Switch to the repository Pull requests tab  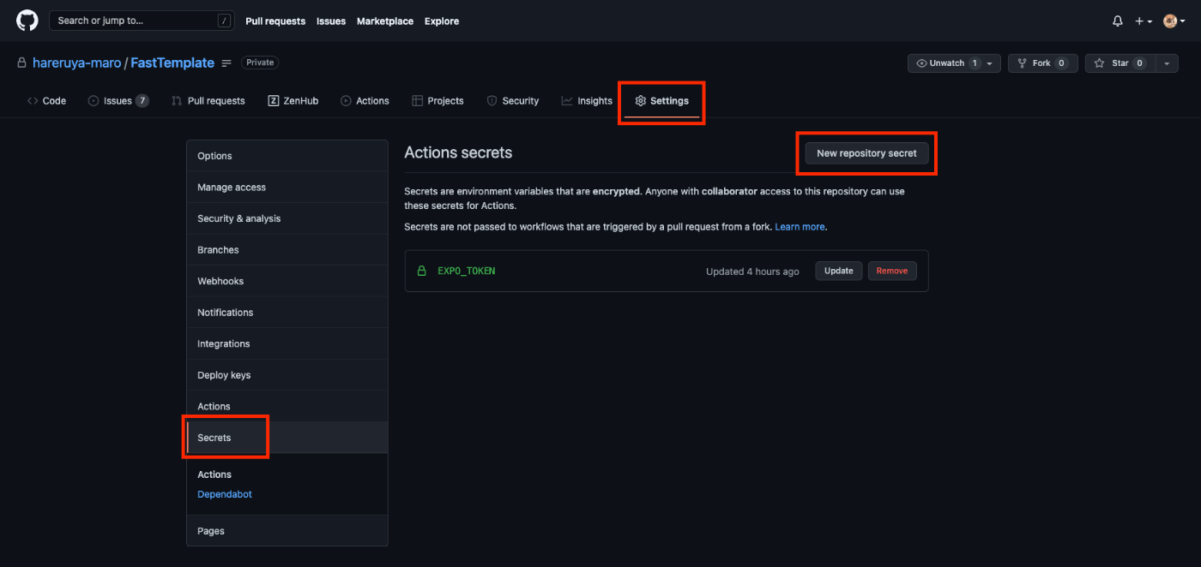[x=208, y=101]
